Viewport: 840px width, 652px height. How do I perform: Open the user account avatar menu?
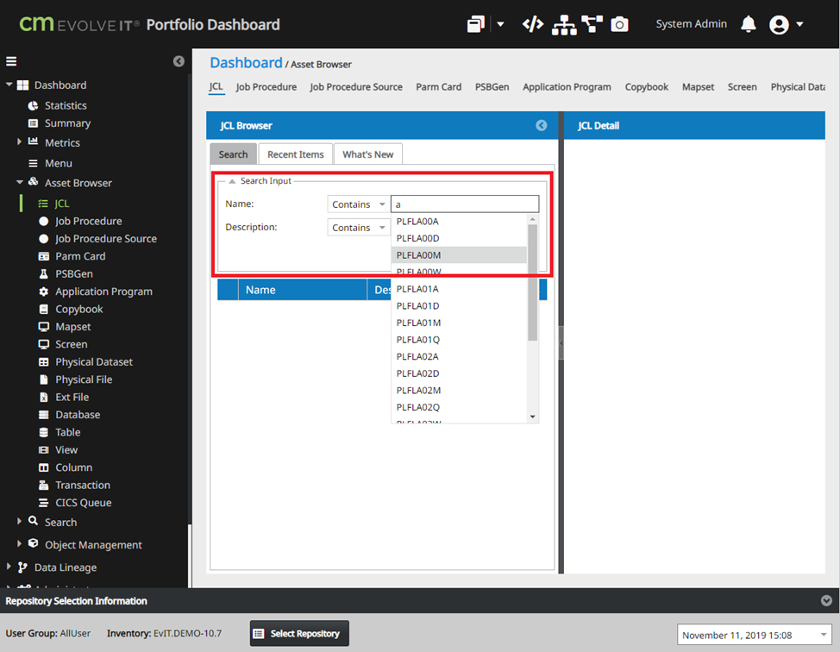click(779, 25)
